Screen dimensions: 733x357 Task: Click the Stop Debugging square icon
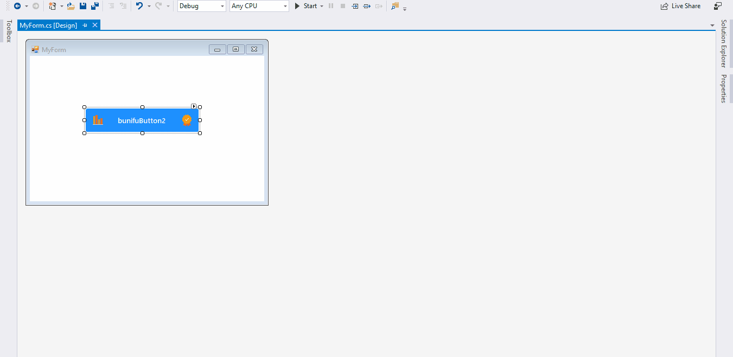343,6
